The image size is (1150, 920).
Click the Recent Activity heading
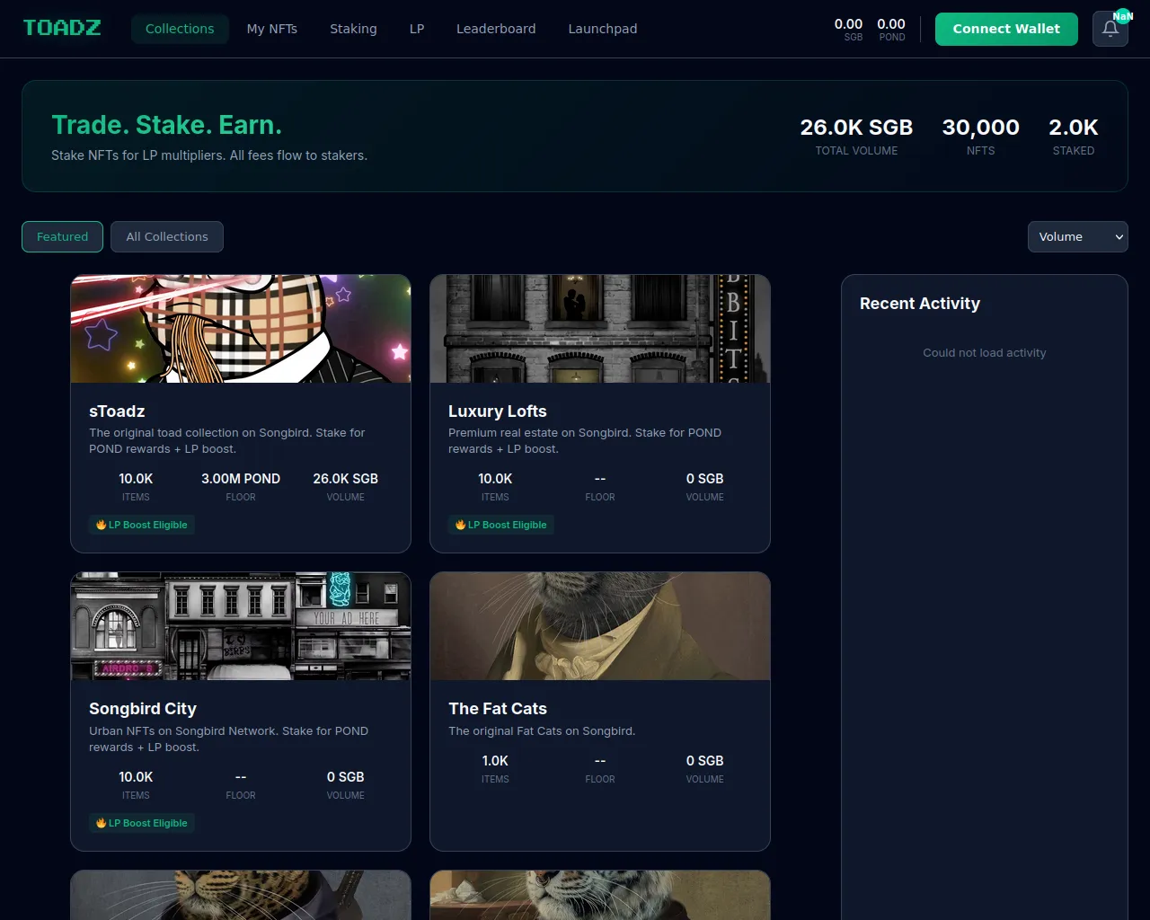[920, 304]
